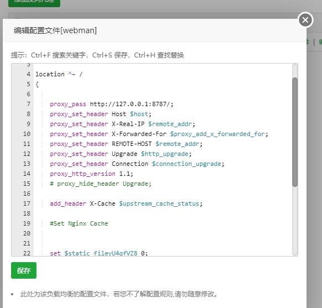Click the Ctrl+F shortcut hint text
The height and width of the screenshot is (308, 322).
58,55
